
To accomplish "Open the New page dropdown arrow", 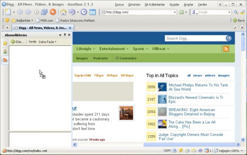I will (x=14, y=12).
